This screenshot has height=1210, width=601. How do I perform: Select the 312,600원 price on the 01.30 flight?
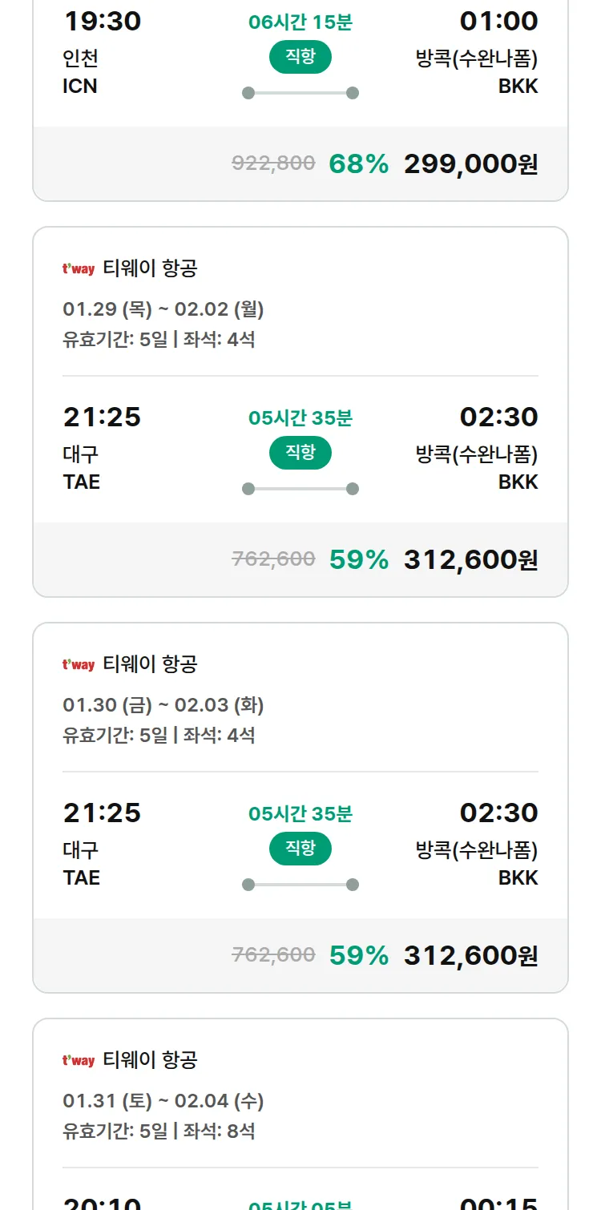470,956
